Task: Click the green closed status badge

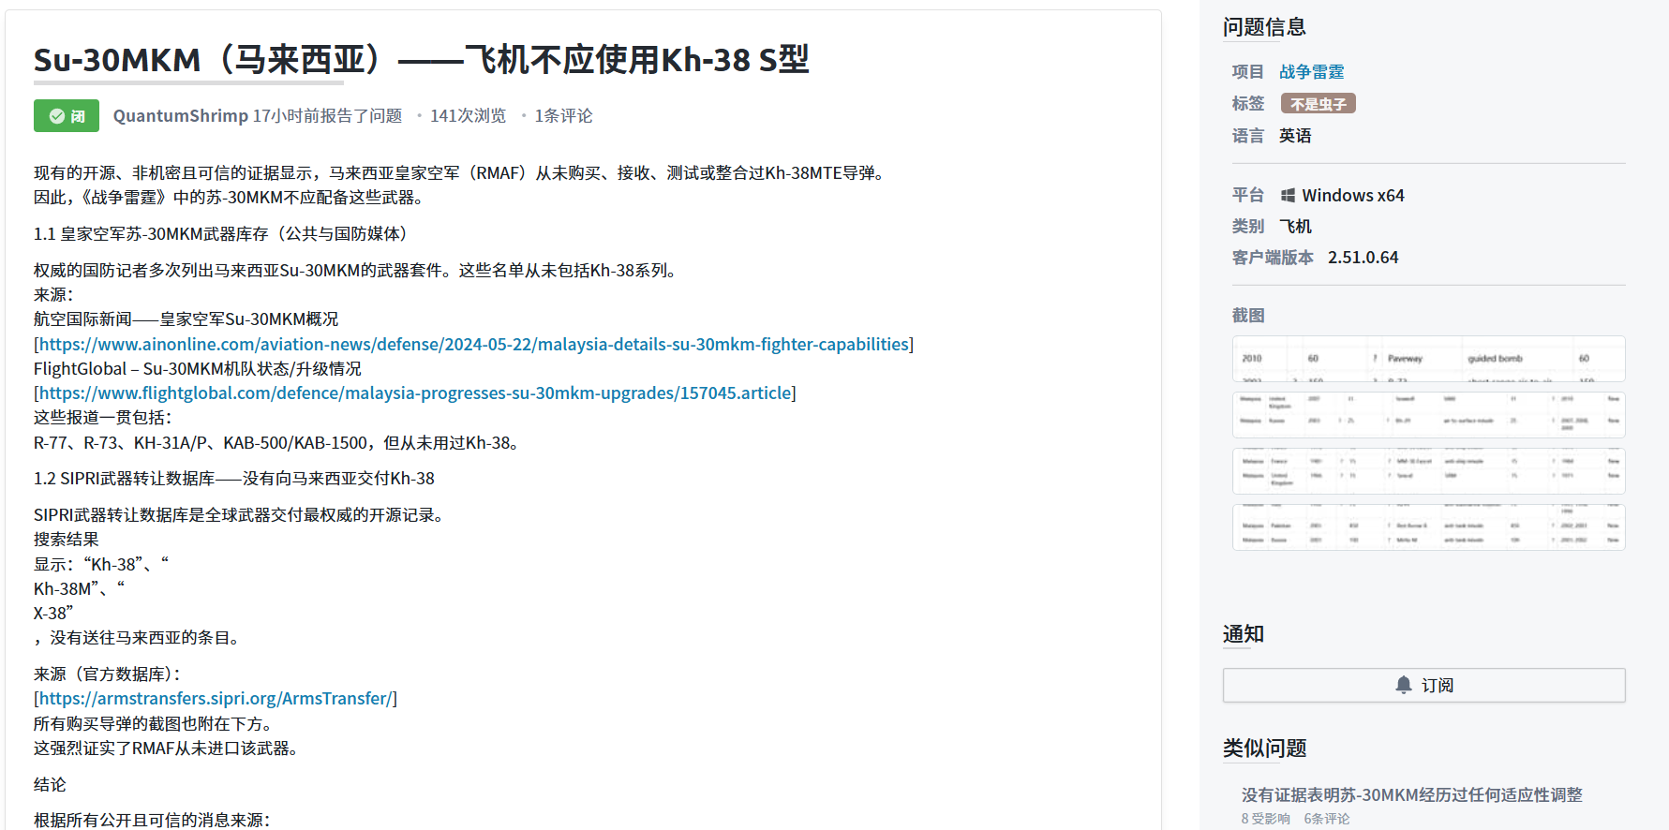Action: pos(67,116)
